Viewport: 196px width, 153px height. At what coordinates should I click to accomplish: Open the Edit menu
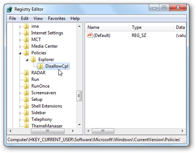[x=25, y=18]
